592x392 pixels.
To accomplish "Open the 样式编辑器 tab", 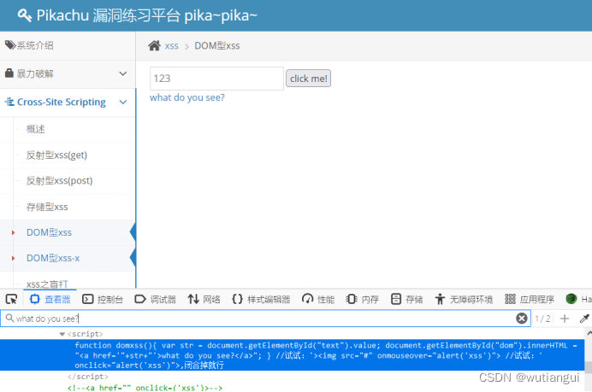I will [x=261, y=299].
